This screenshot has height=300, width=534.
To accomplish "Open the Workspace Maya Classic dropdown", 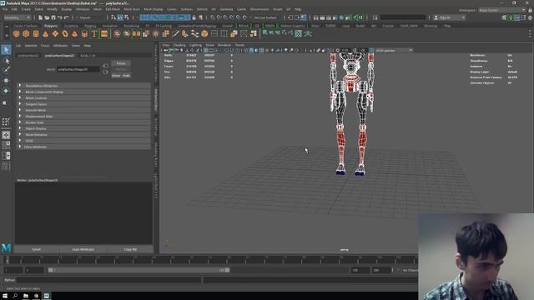I will click(502, 10).
